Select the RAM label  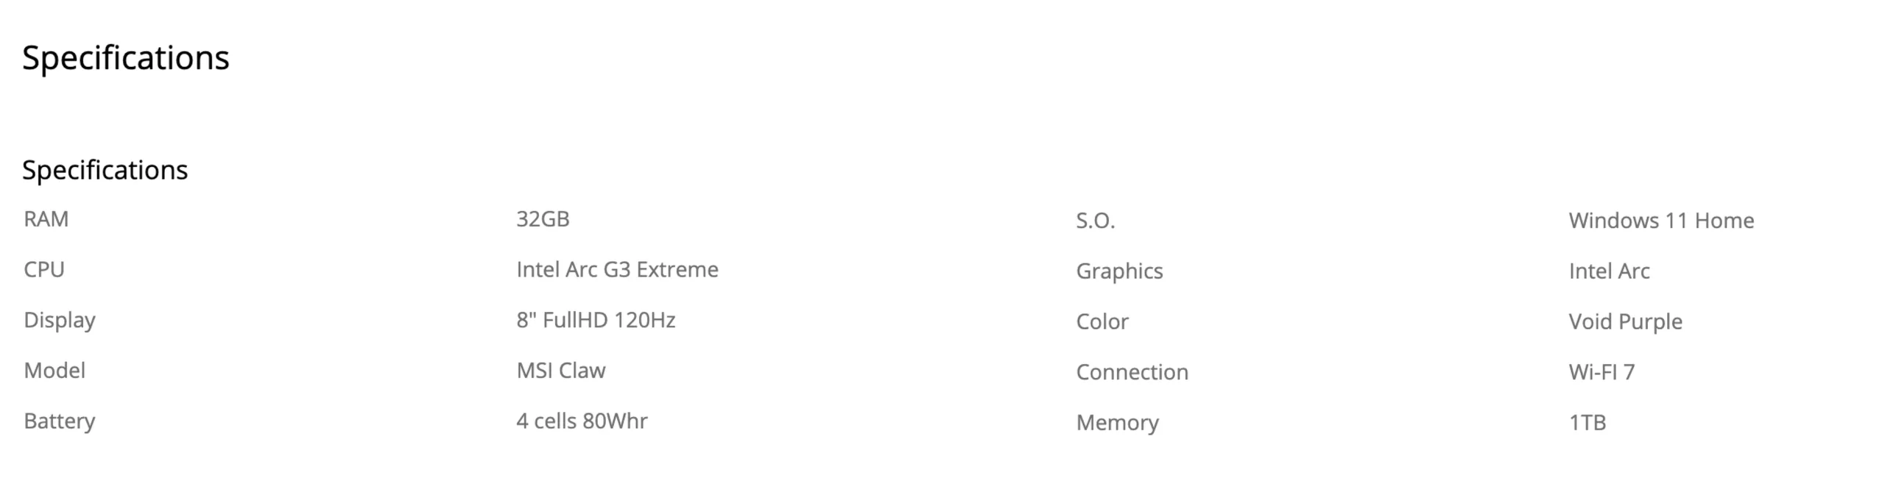[46, 219]
